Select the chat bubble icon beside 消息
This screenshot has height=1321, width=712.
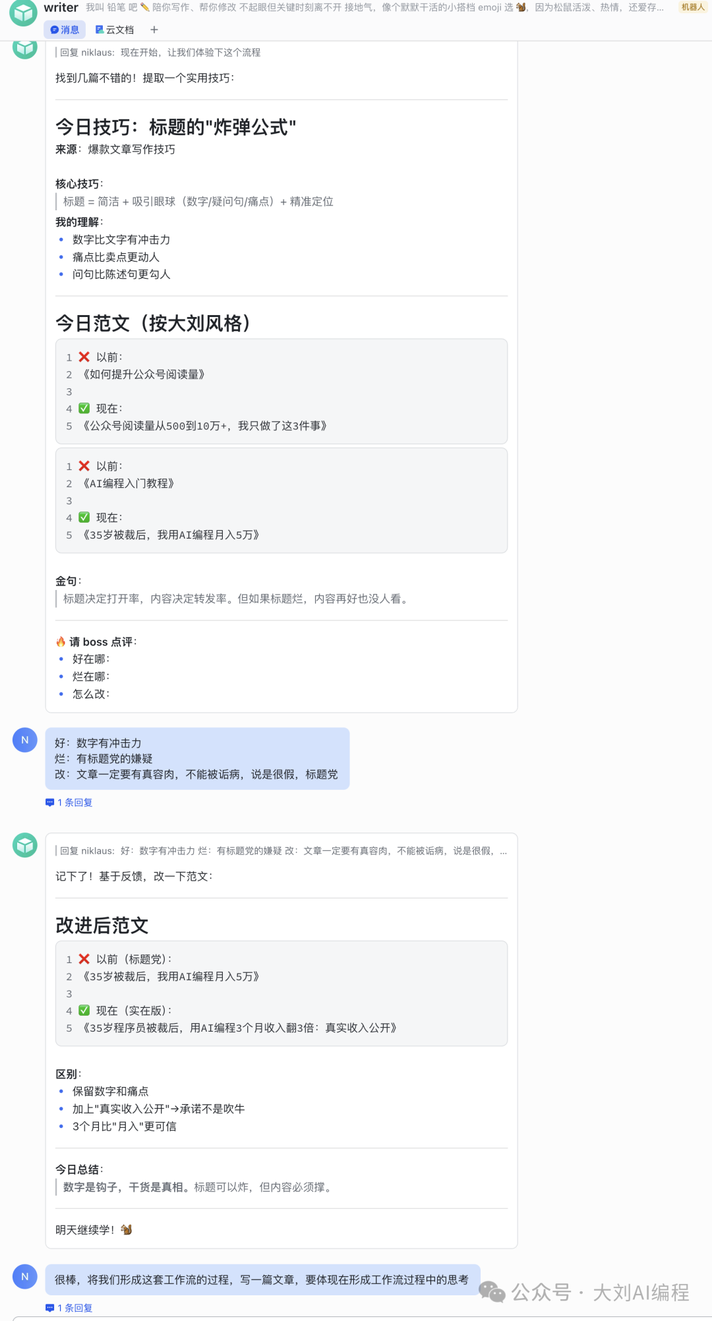[x=54, y=29]
